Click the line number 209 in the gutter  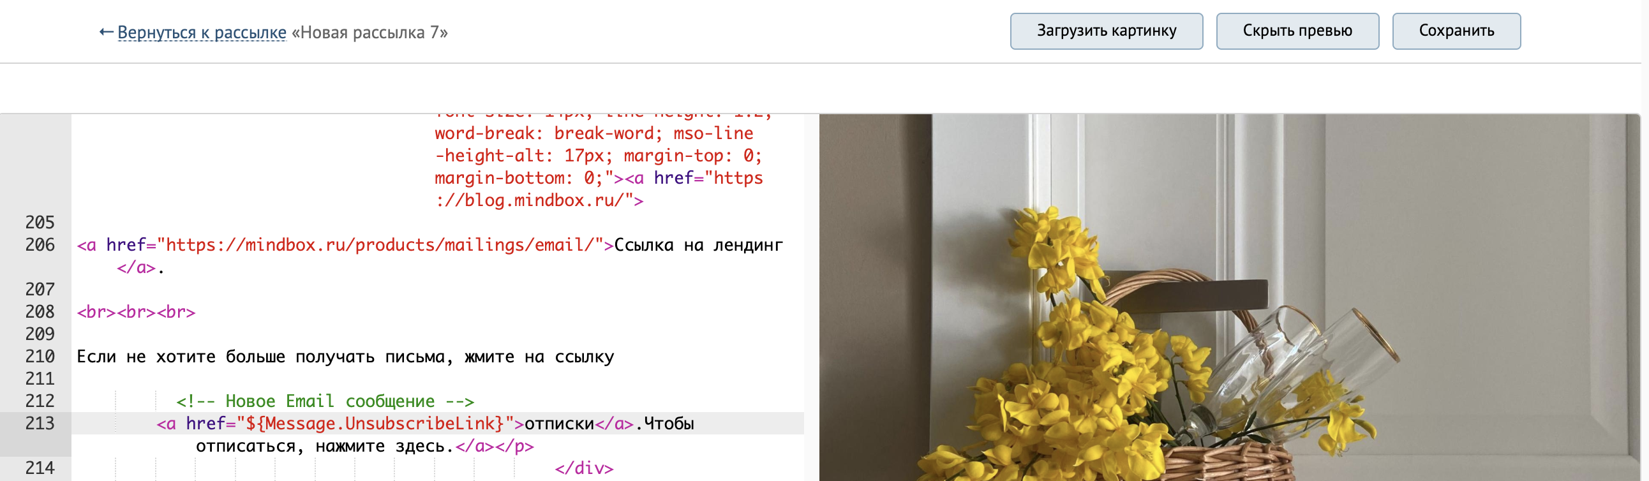pyautogui.click(x=40, y=334)
